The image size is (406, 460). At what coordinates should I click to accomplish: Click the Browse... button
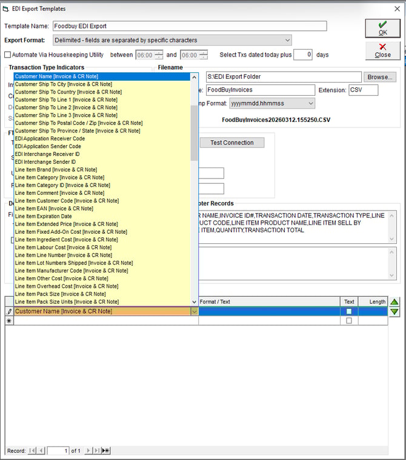coord(379,77)
